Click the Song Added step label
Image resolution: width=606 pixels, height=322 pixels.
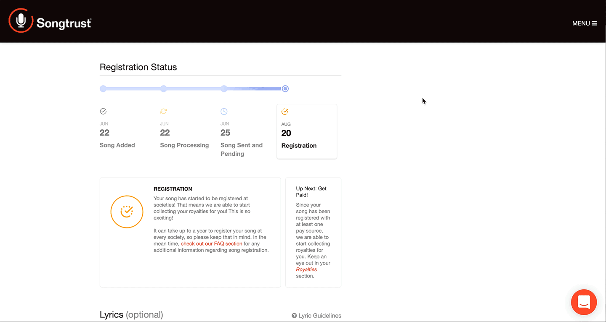click(x=117, y=145)
